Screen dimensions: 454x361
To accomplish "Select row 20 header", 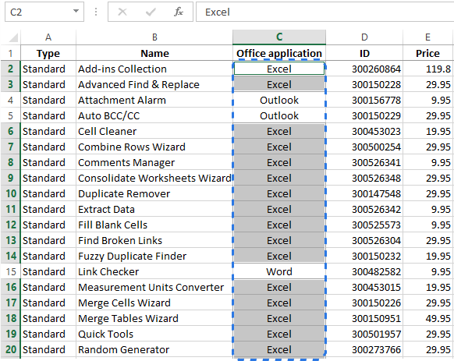I will click(10, 349).
